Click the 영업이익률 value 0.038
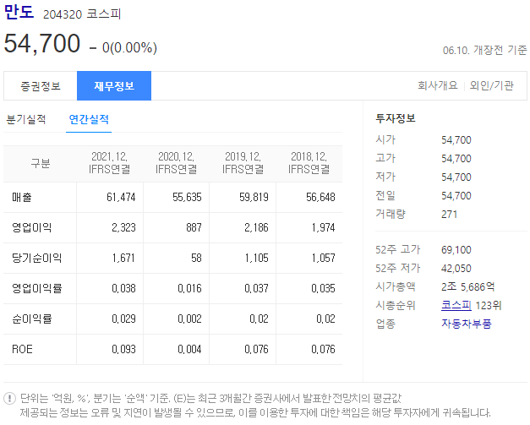Image resolution: width=530 pixels, height=425 pixels. click(x=123, y=288)
